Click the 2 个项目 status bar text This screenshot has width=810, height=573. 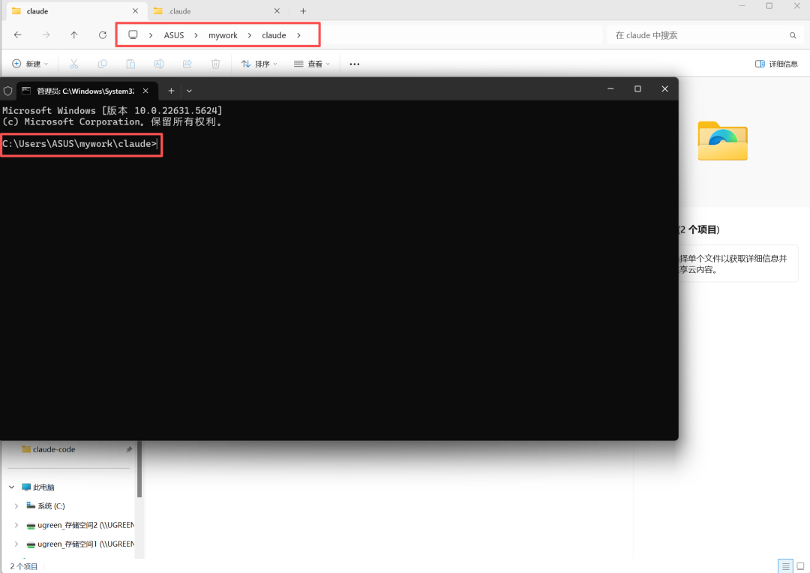[24, 566]
